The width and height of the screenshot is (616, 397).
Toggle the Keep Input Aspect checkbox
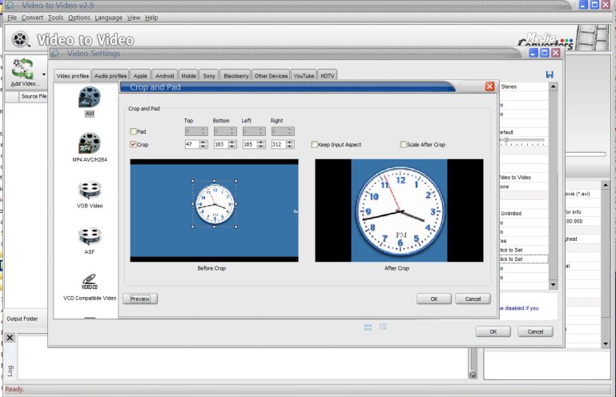tap(315, 145)
